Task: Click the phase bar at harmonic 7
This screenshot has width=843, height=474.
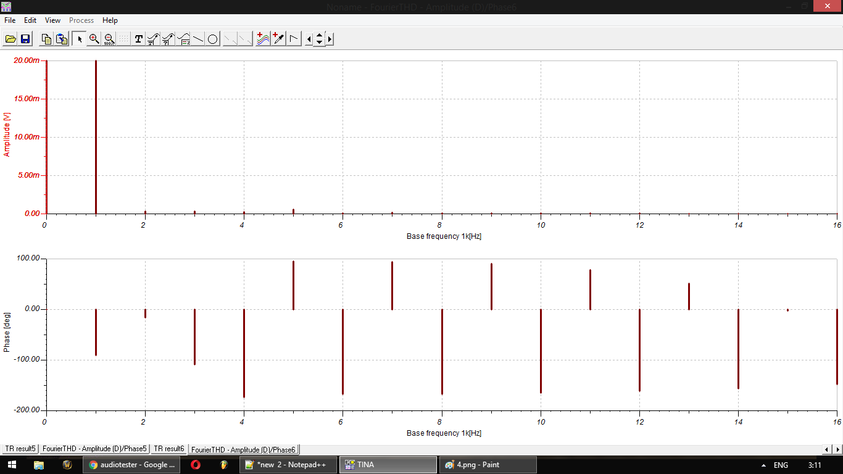Action: [x=392, y=285]
